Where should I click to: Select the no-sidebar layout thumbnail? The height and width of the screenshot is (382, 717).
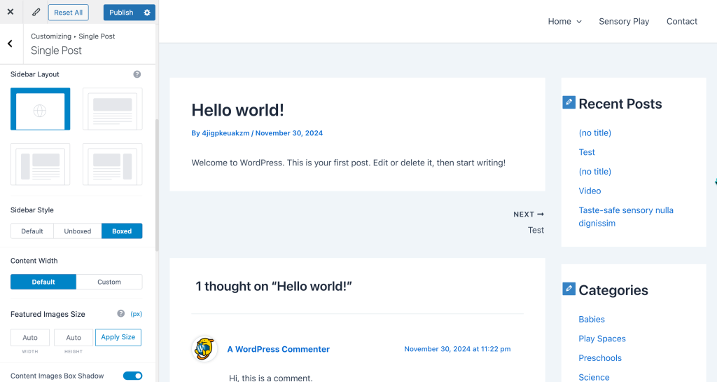[113, 109]
